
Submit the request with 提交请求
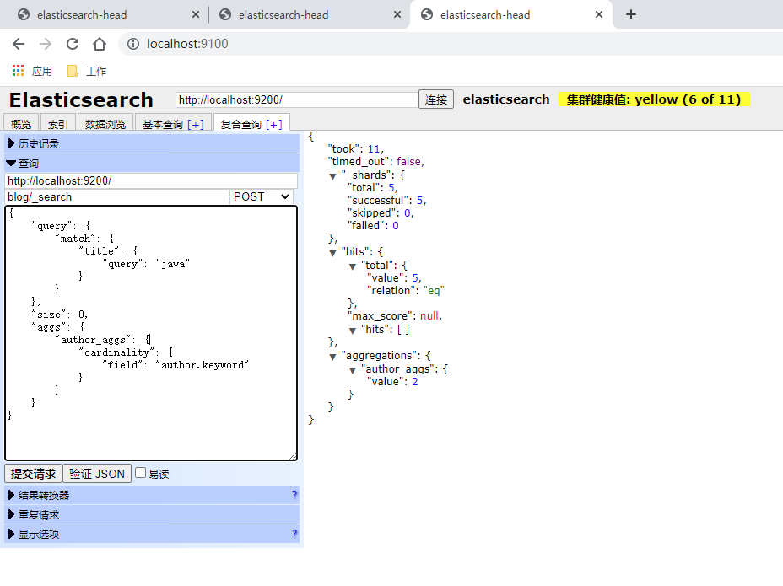tap(33, 474)
